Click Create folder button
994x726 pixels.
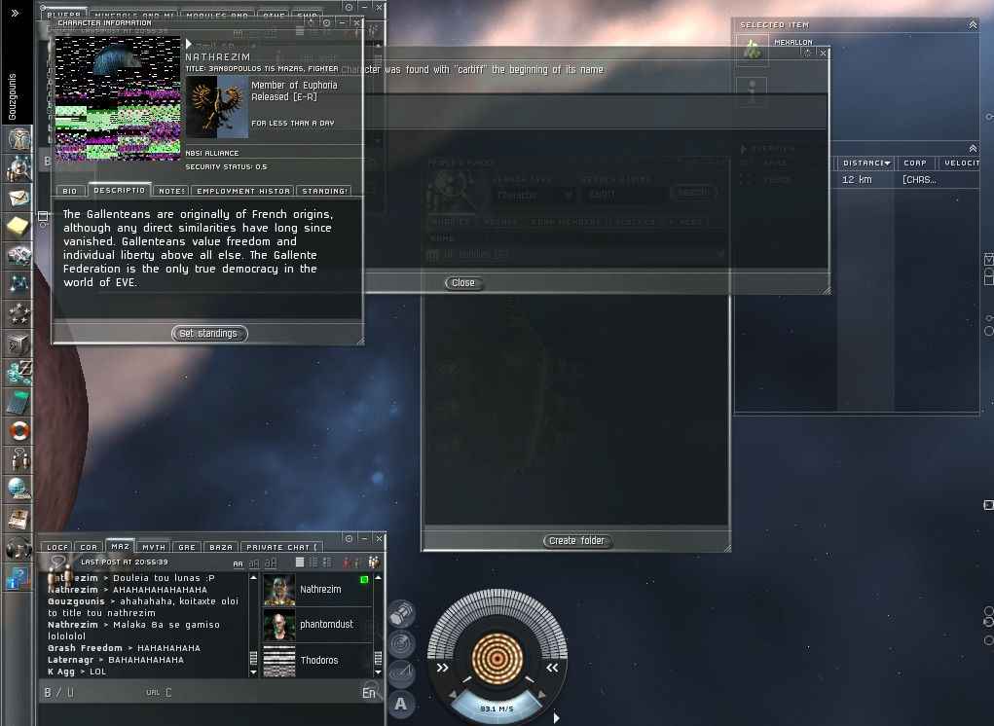tap(577, 540)
